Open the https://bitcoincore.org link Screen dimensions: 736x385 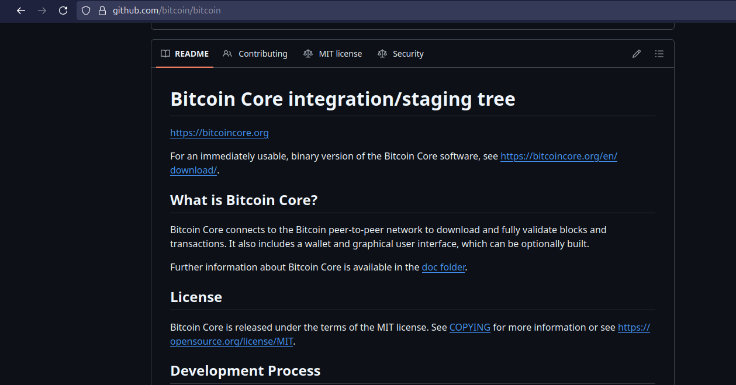pyautogui.click(x=219, y=133)
